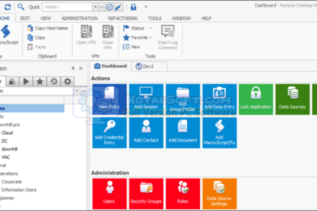The height and width of the screenshot is (211, 317).
Task: Open the REFACTORING ribbon tab
Action: coord(123,18)
